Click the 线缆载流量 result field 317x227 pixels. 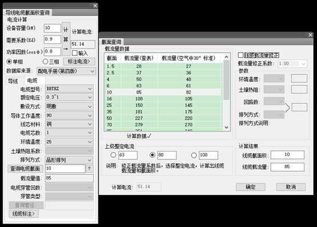(x=287, y=167)
